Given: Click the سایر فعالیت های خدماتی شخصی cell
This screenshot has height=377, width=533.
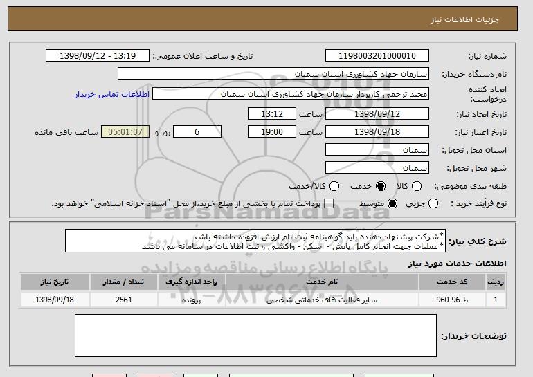Looking at the screenshot, I should (322, 300).
